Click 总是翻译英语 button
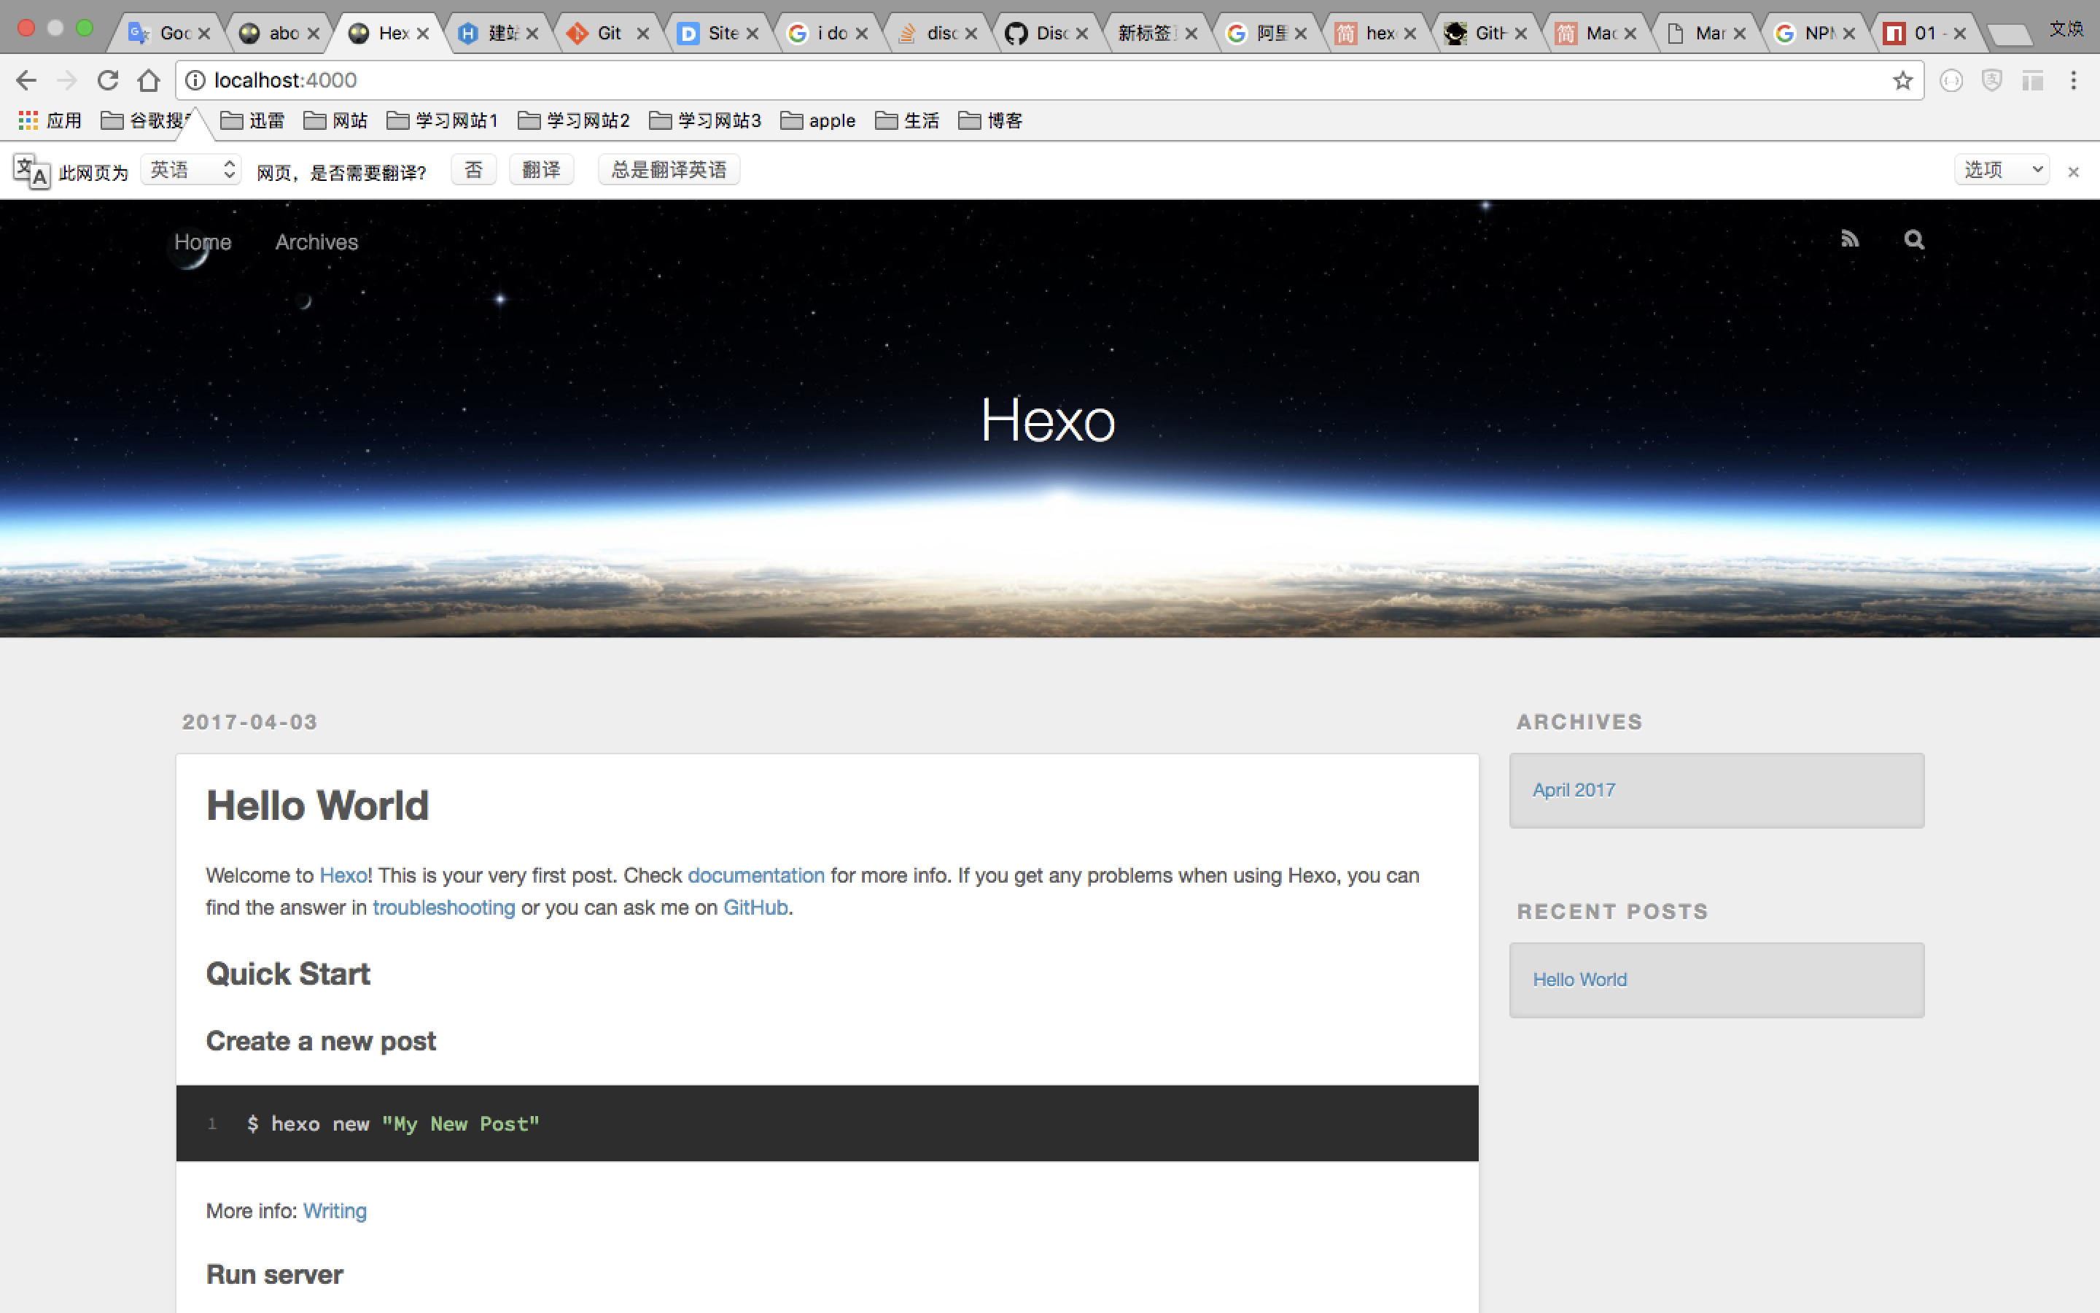The image size is (2100, 1313). pyautogui.click(x=668, y=169)
